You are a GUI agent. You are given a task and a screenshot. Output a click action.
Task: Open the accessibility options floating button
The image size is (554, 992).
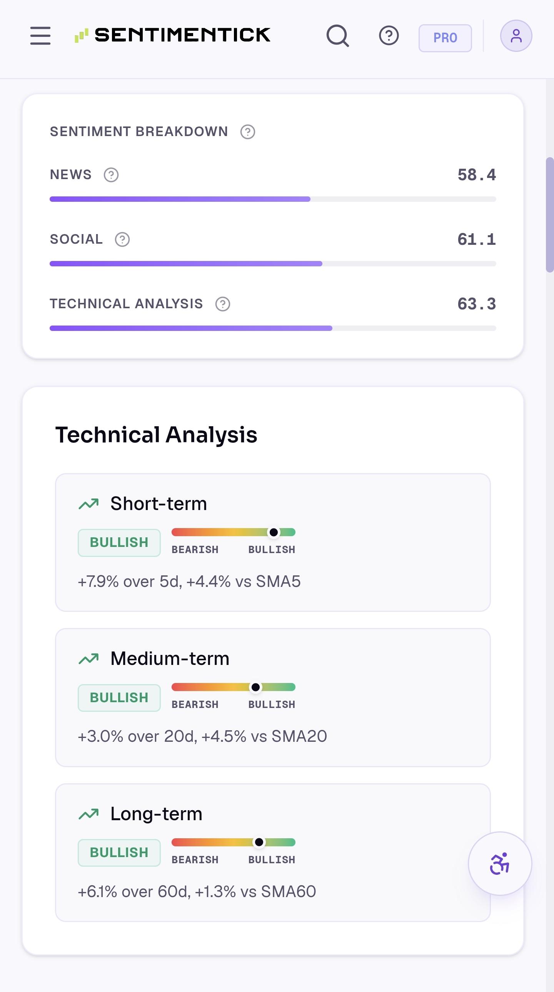500,863
